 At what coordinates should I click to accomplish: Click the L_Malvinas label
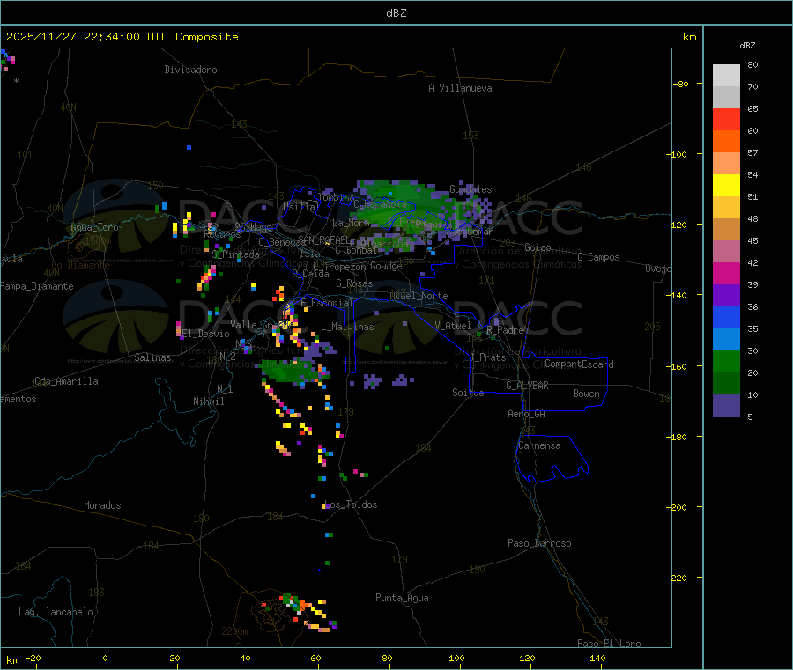pyautogui.click(x=347, y=327)
